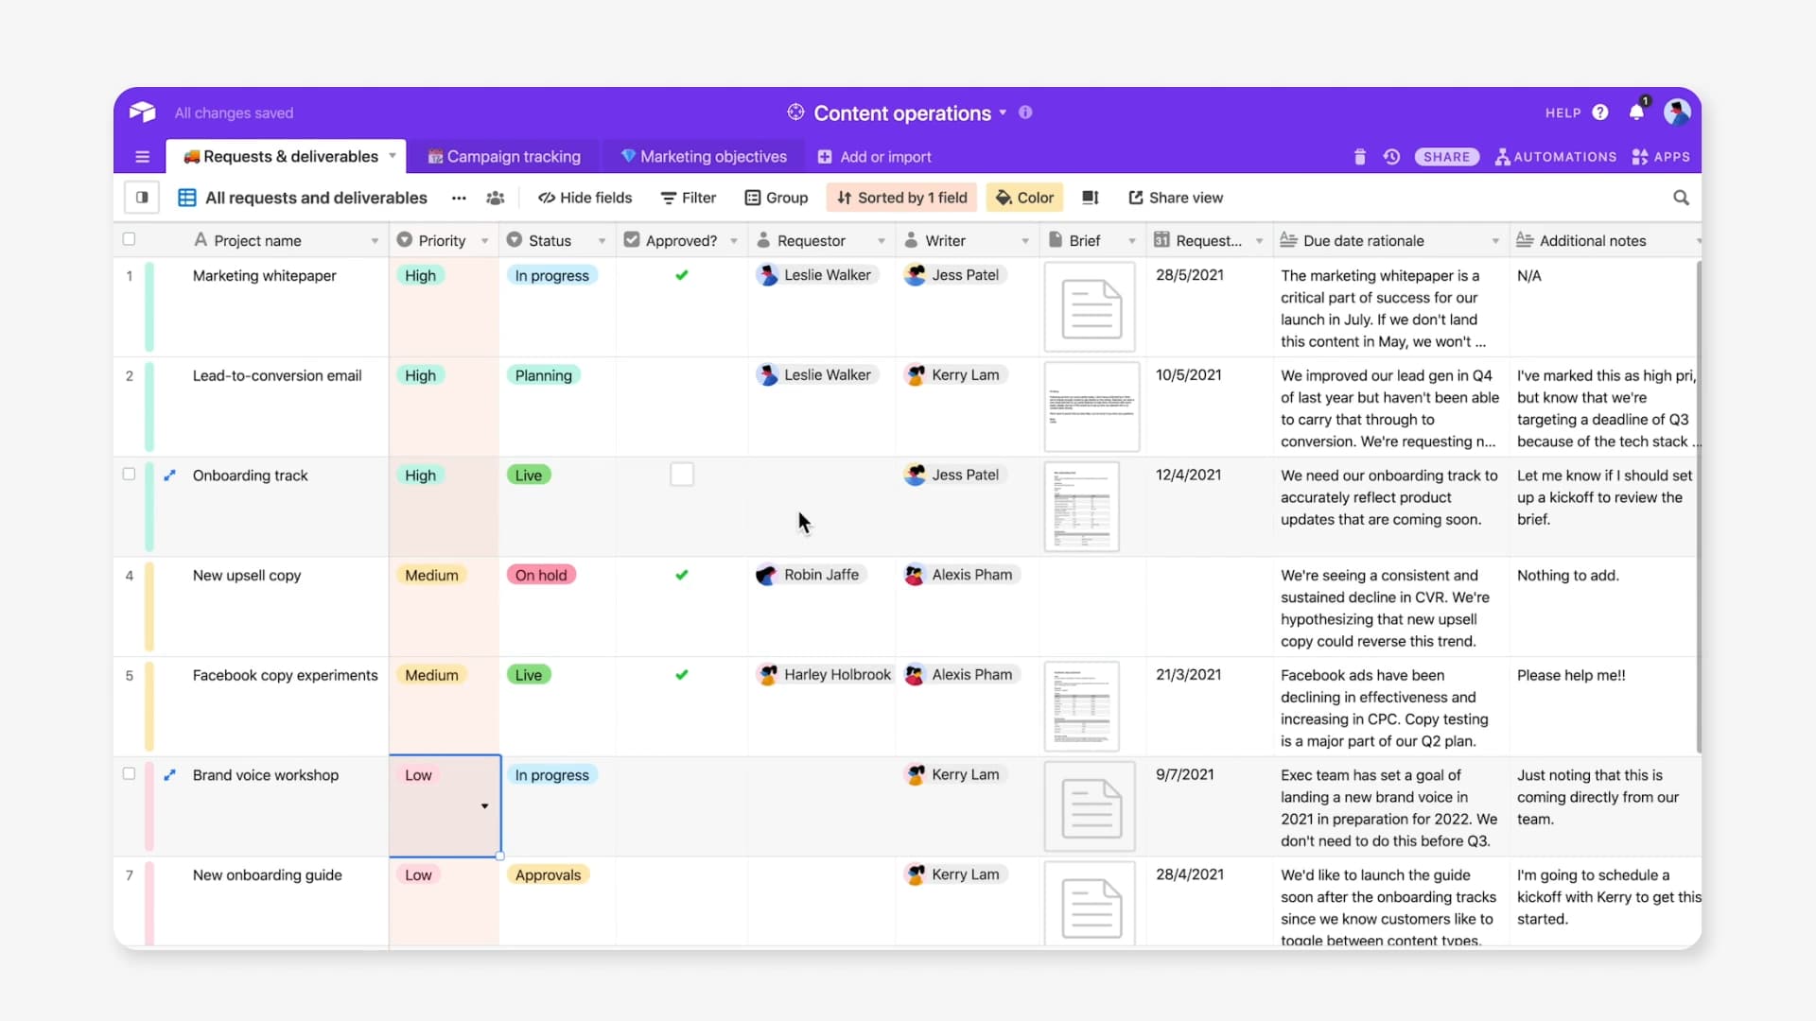The width and height of the screenshot is (1816, 1021).
Task: Open the Approved? column dropdown arrow
Action: click(x=734, y=241)
